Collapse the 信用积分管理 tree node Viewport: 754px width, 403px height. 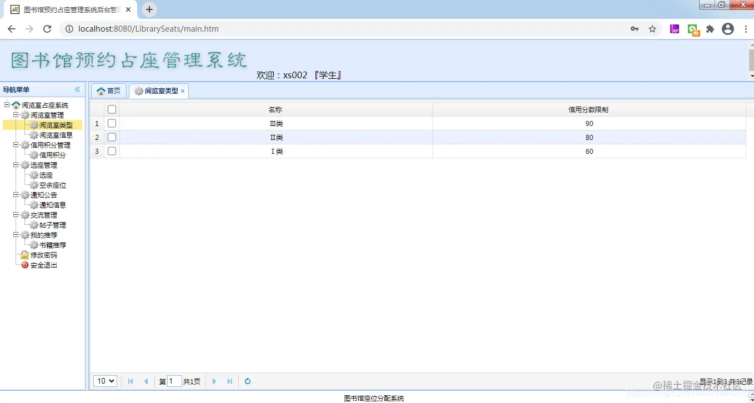coord(16,145)
